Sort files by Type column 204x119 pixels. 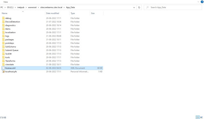pyautogui.click(x=73, y=13)
